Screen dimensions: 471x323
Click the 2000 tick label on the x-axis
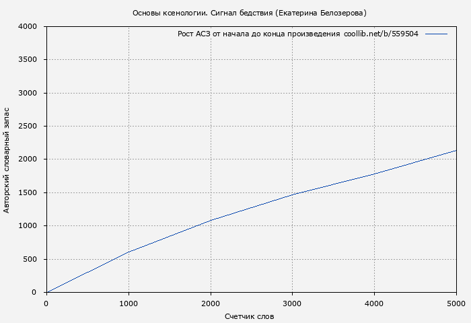pyautogui.click(x=211, y=303)
